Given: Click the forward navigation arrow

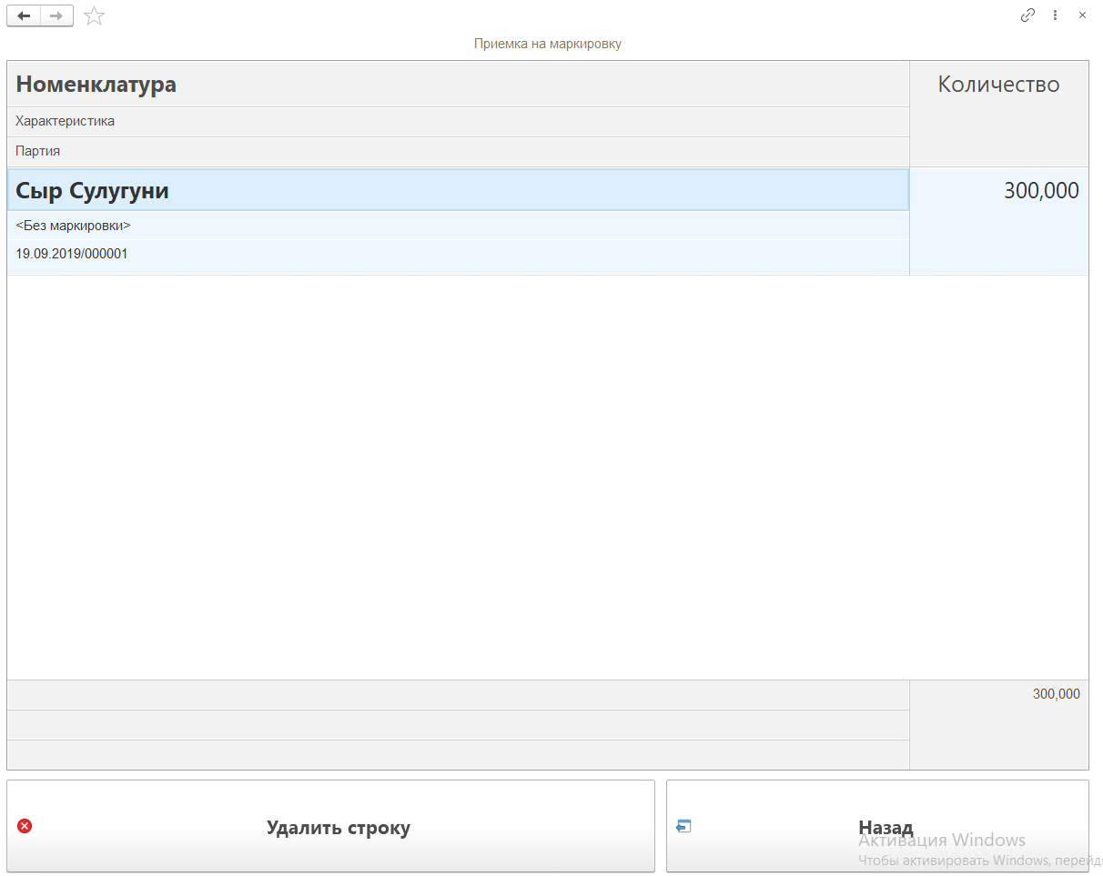Looking at the screenshot, I should pos(56,15).
